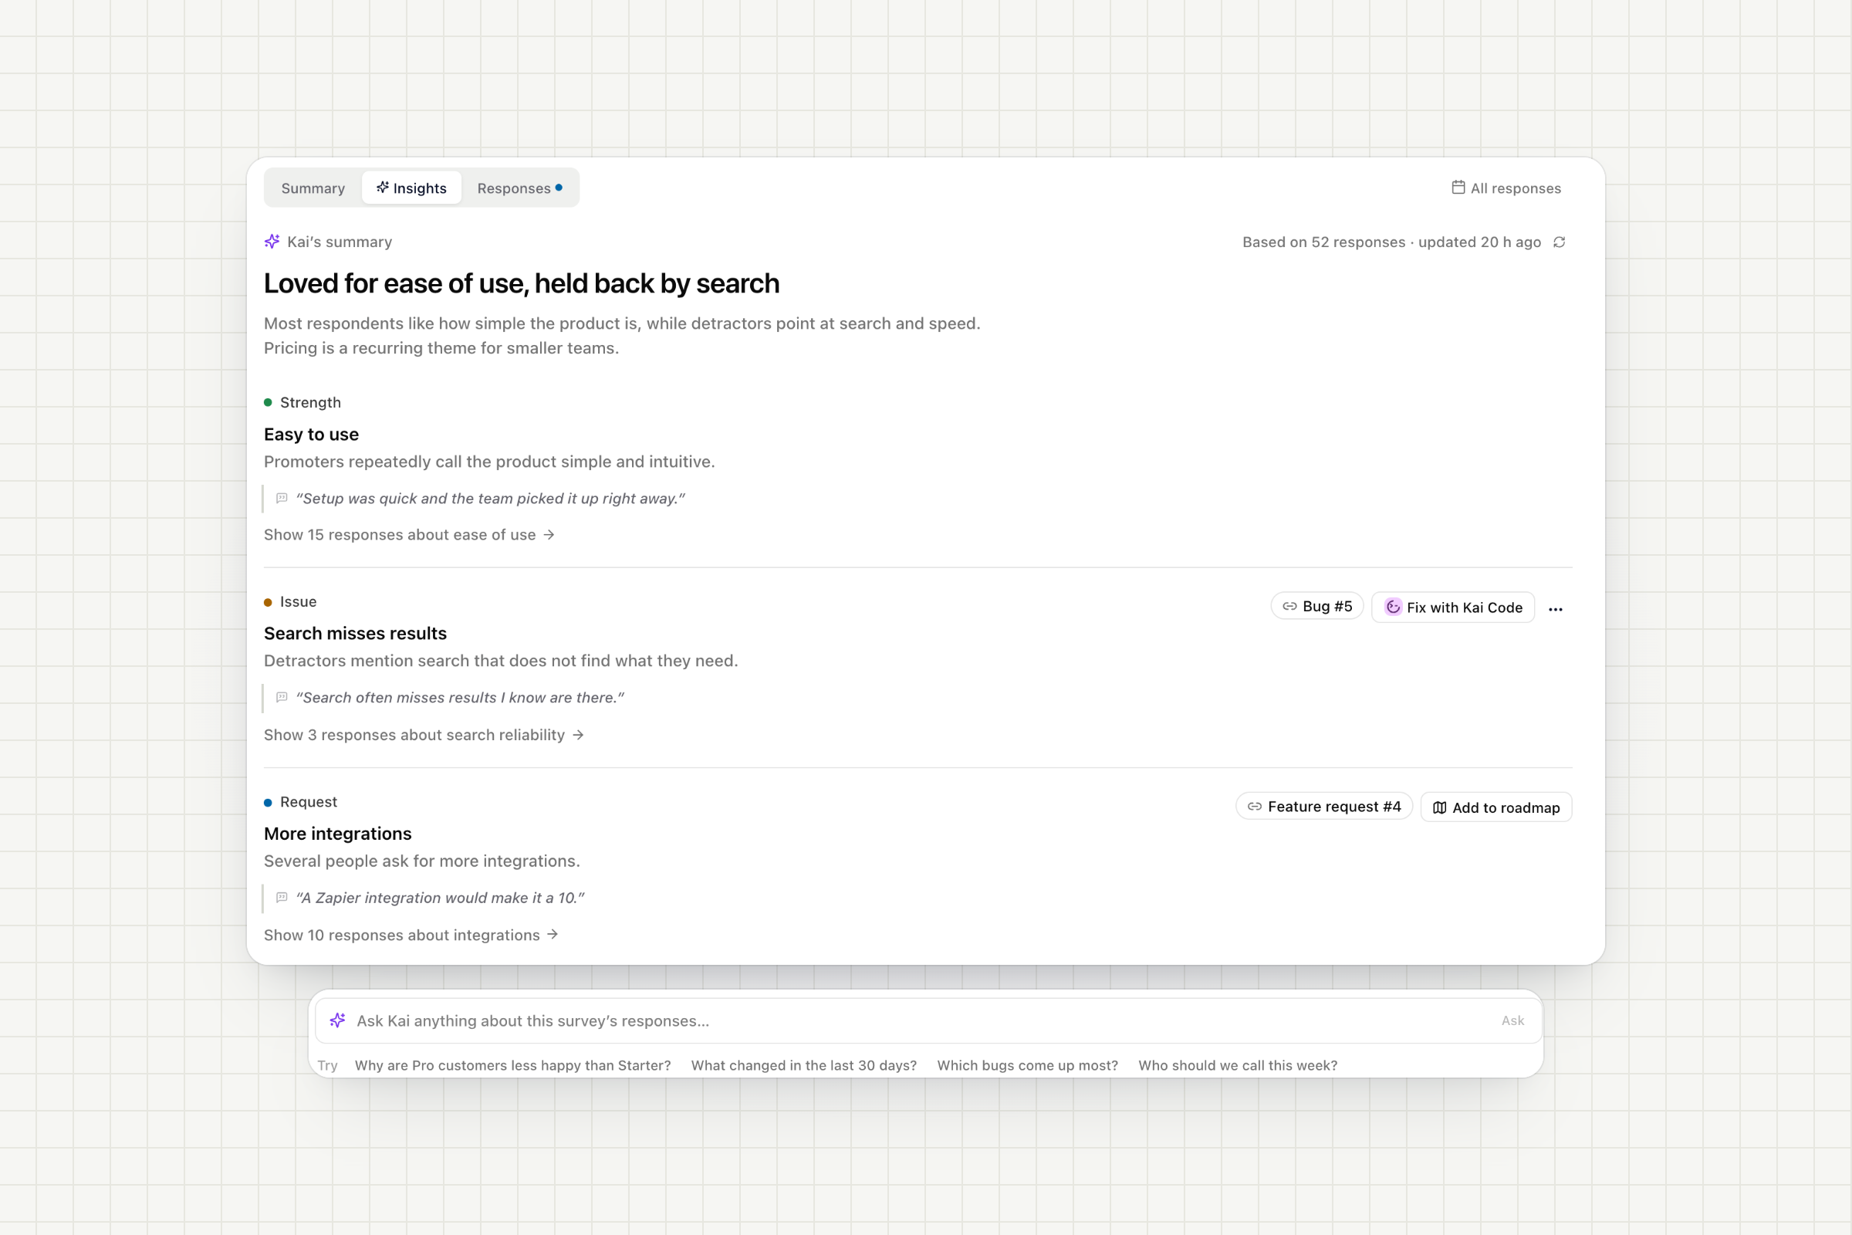
Task: Show 10 responses about integrations
Action: click(411, 935)
